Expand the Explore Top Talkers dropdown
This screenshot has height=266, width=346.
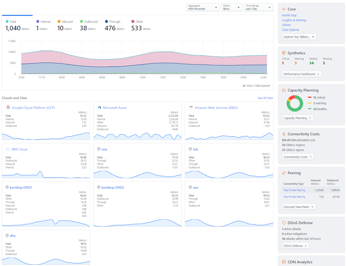pyautogui.click(x=299, y=37)
